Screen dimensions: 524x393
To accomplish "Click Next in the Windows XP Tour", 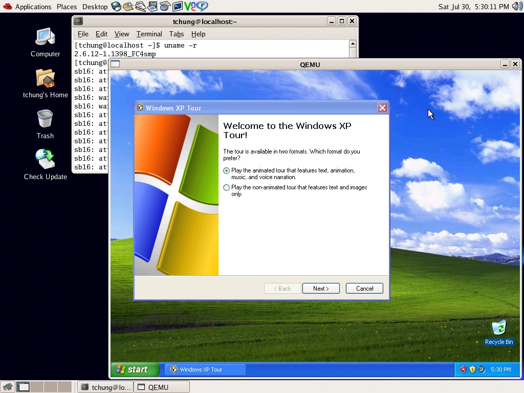I will tap(321, 289).
